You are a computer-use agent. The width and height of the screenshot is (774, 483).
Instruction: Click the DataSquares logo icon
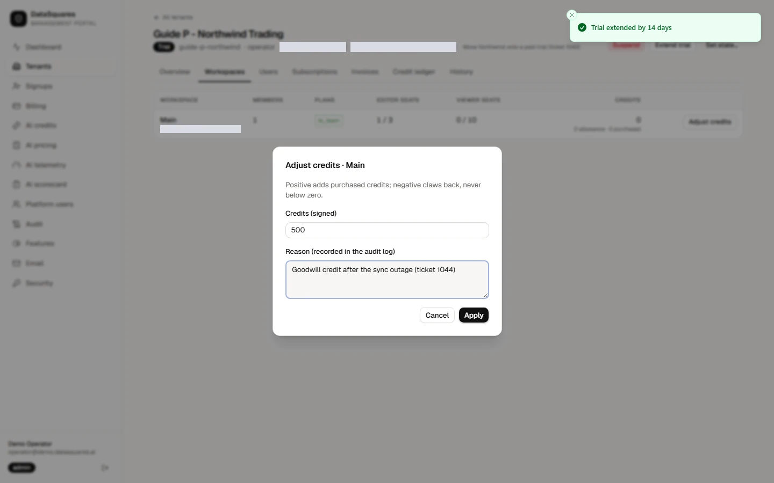[x=18, y=19]
